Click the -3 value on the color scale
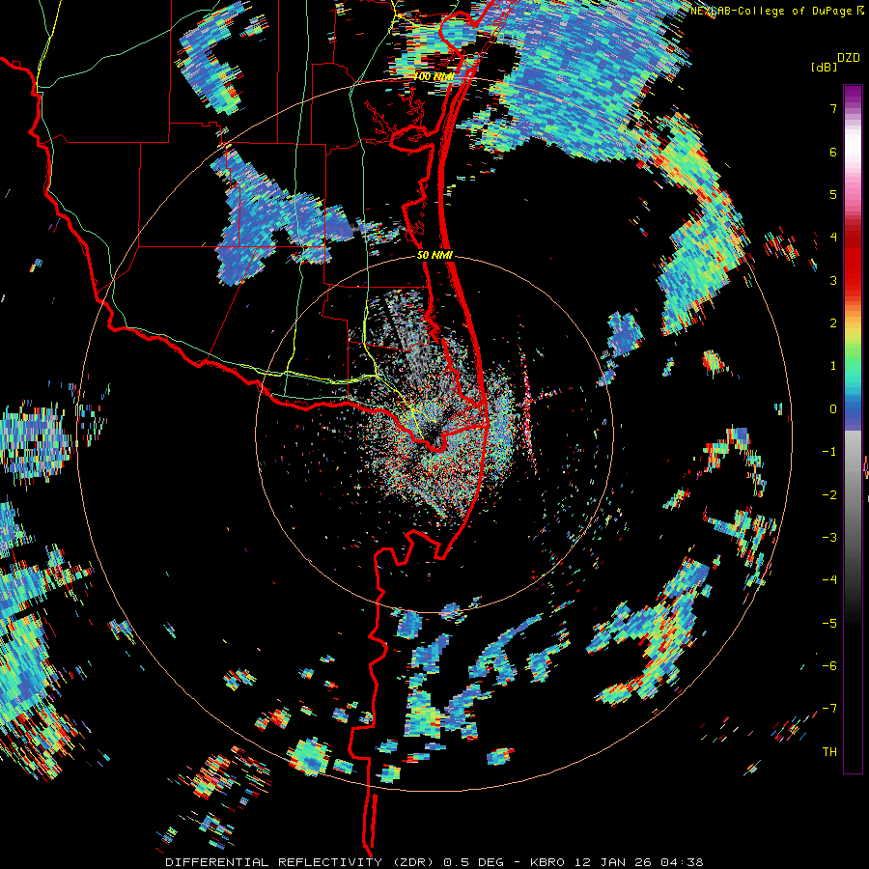 coord(829,538)
